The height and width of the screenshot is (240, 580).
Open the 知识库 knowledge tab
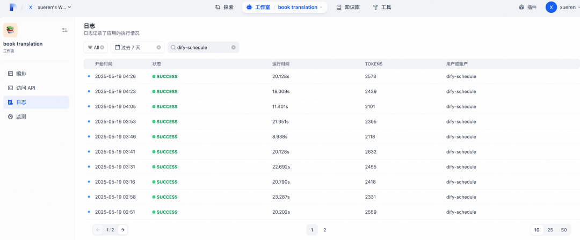(x=348, y=7)
